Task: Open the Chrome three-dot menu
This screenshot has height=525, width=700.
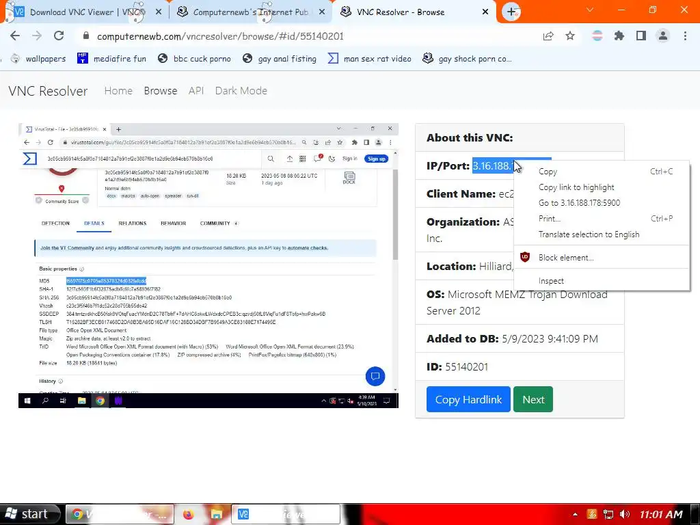Action: [685, 36]
